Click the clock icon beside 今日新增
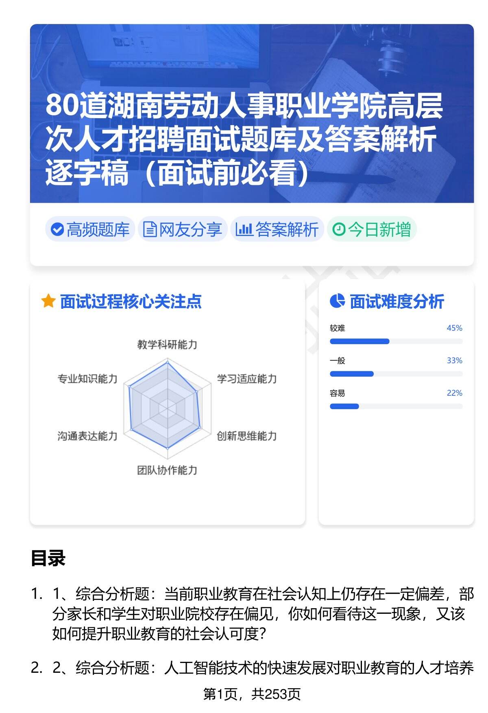488x713 pixels. click(x=338, y=230)
